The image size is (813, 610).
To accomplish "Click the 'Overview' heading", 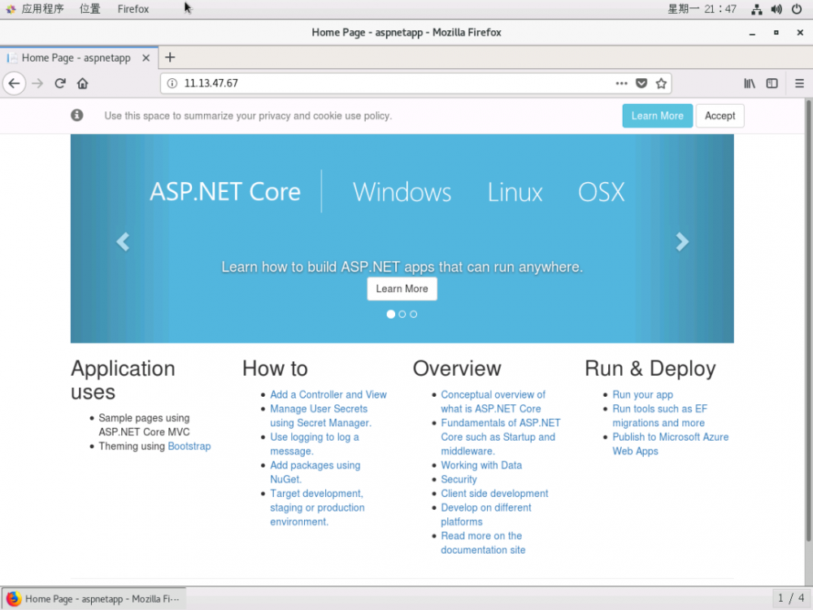I will (457, 368).
